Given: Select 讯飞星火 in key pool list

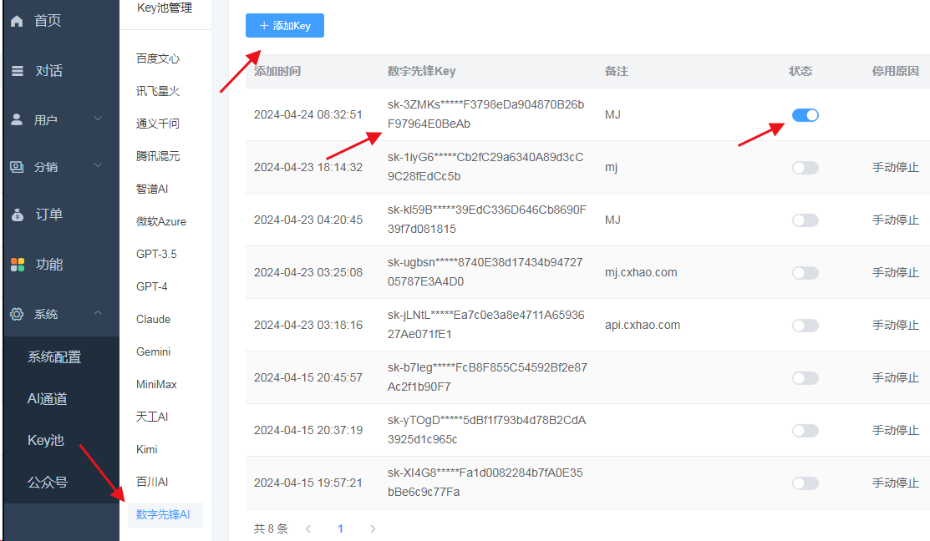Looking at the screenshot, I should [158, 91].
